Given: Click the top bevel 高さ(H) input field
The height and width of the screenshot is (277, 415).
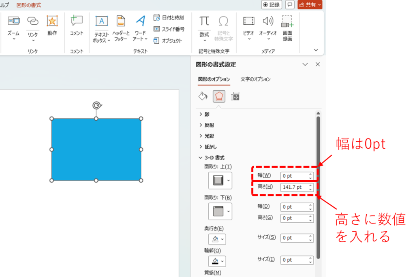Looking at the screenshot, I should pyautogui.click(x=293, y=187).
